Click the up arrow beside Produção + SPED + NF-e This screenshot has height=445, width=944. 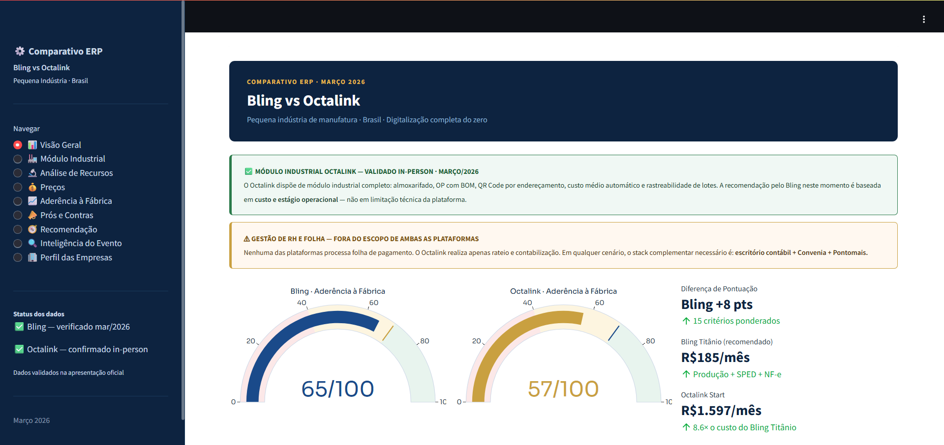(686, 374)
